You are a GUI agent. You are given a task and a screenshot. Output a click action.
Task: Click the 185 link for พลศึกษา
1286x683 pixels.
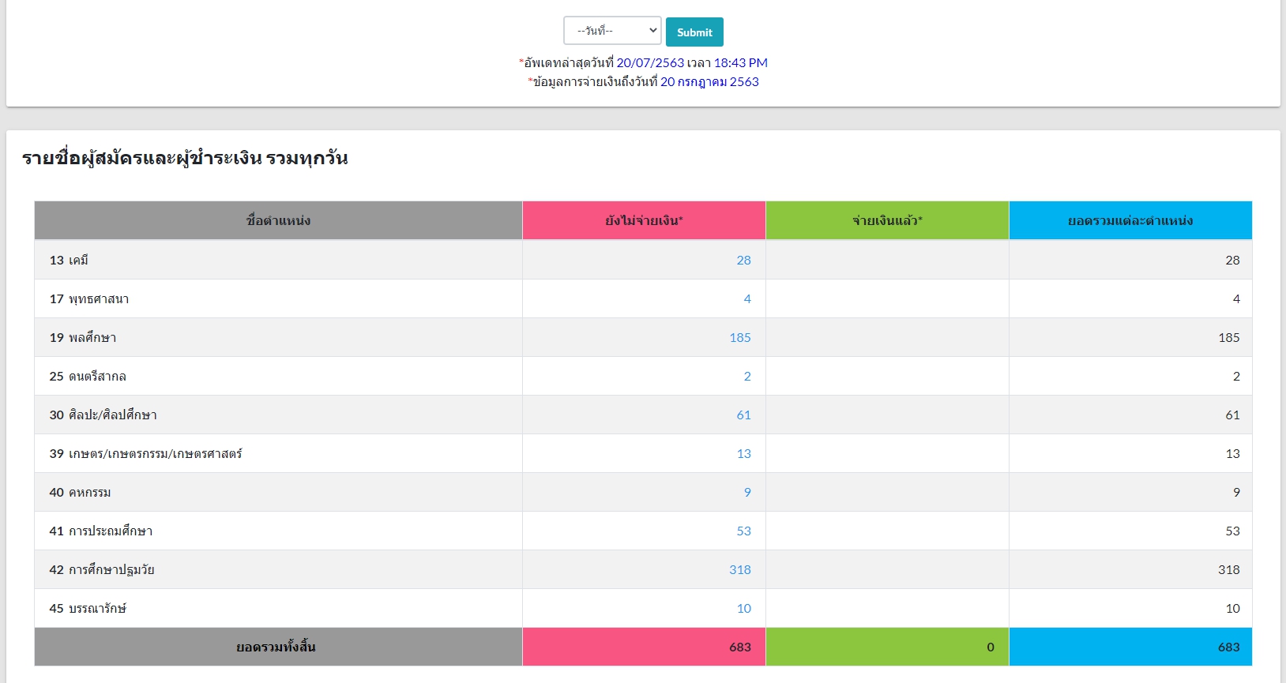[740, 337]
